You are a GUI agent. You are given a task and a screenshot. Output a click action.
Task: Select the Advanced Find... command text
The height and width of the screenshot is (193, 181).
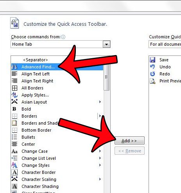pyautogui.click(x=38, y=67)
